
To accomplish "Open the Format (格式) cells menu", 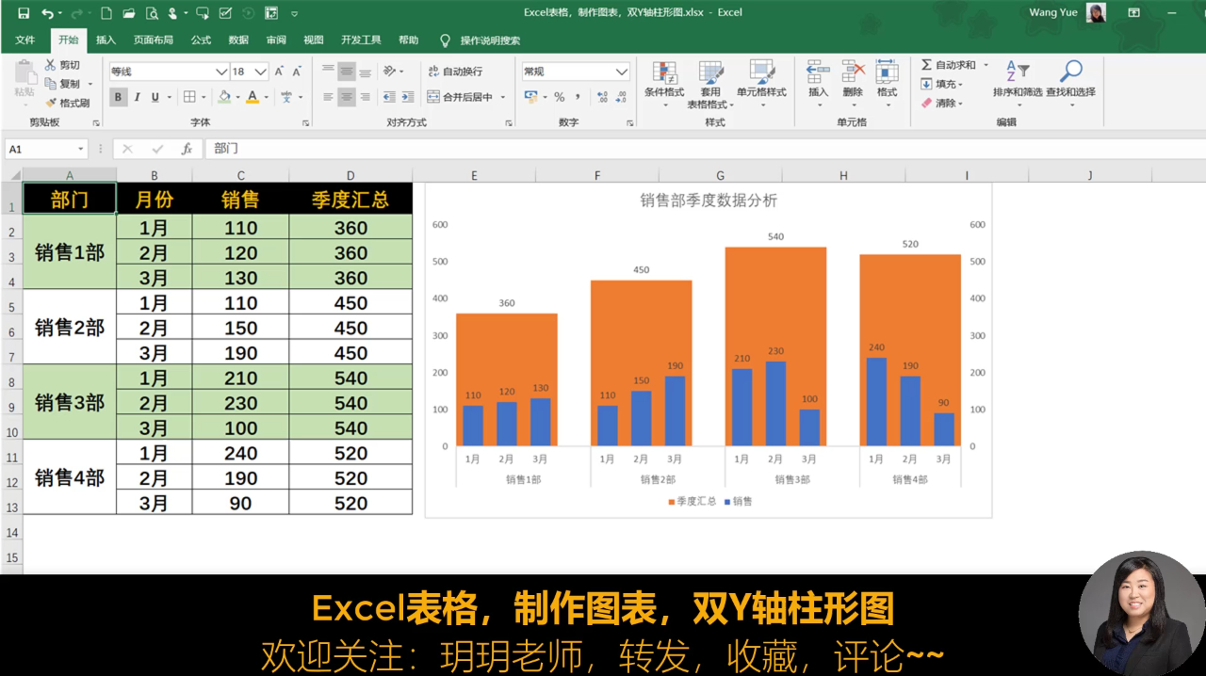I will [887, 82].
